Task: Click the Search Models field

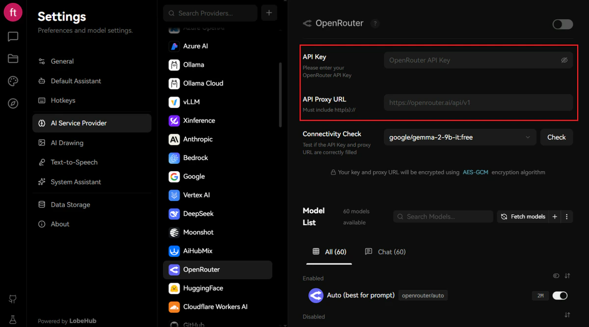Action: point(443,217)
